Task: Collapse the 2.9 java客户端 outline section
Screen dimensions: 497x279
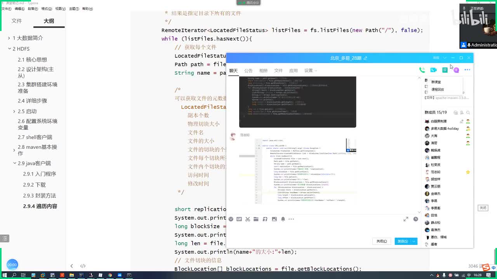Action: point(14,164)
